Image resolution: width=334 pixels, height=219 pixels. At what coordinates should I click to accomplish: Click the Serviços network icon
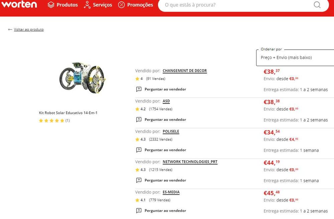pos(87,5)
